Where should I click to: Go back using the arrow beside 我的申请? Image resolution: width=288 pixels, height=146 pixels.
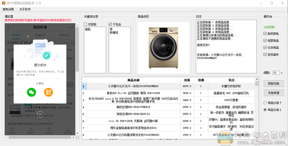(8, 27)
